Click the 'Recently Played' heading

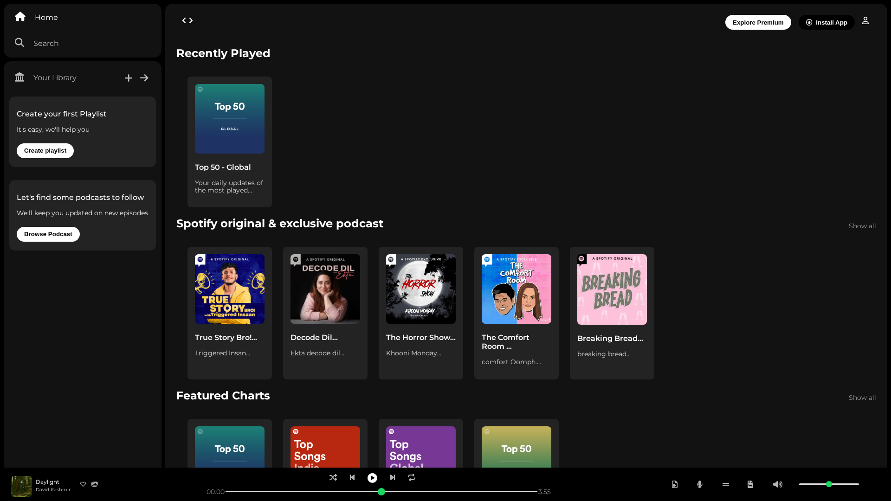pos(223,53)
